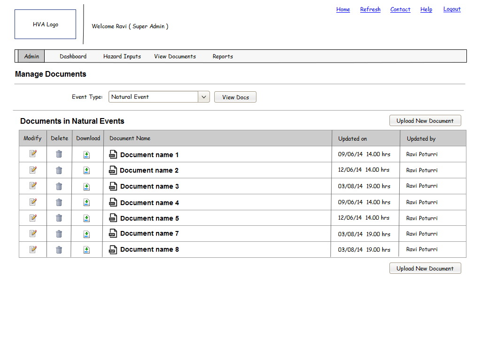481x350 pixels.
Task: Expand the Event Type dropdown arrow
Action: [204, 97]
